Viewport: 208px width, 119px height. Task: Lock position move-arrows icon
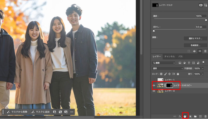point(170,74)
